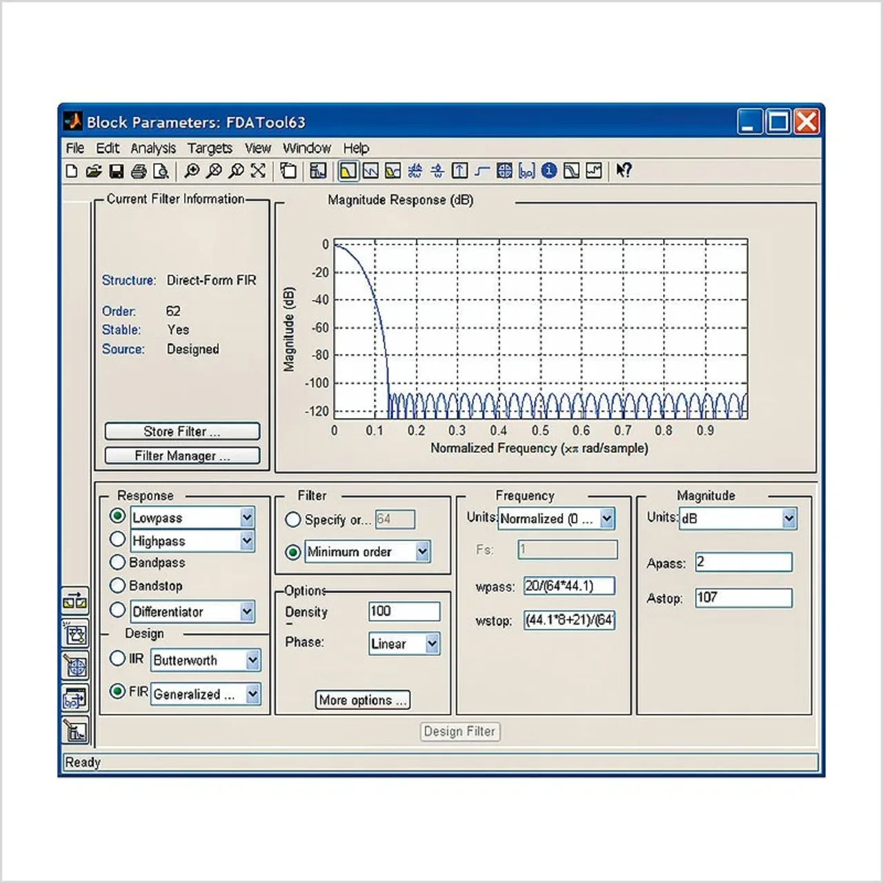Open the Filter Information view icon
The width and height of the screenshot is (883, 883).
tap(549, 171)
